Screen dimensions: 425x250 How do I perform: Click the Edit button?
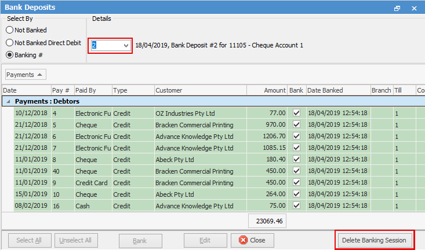[205, 240]
